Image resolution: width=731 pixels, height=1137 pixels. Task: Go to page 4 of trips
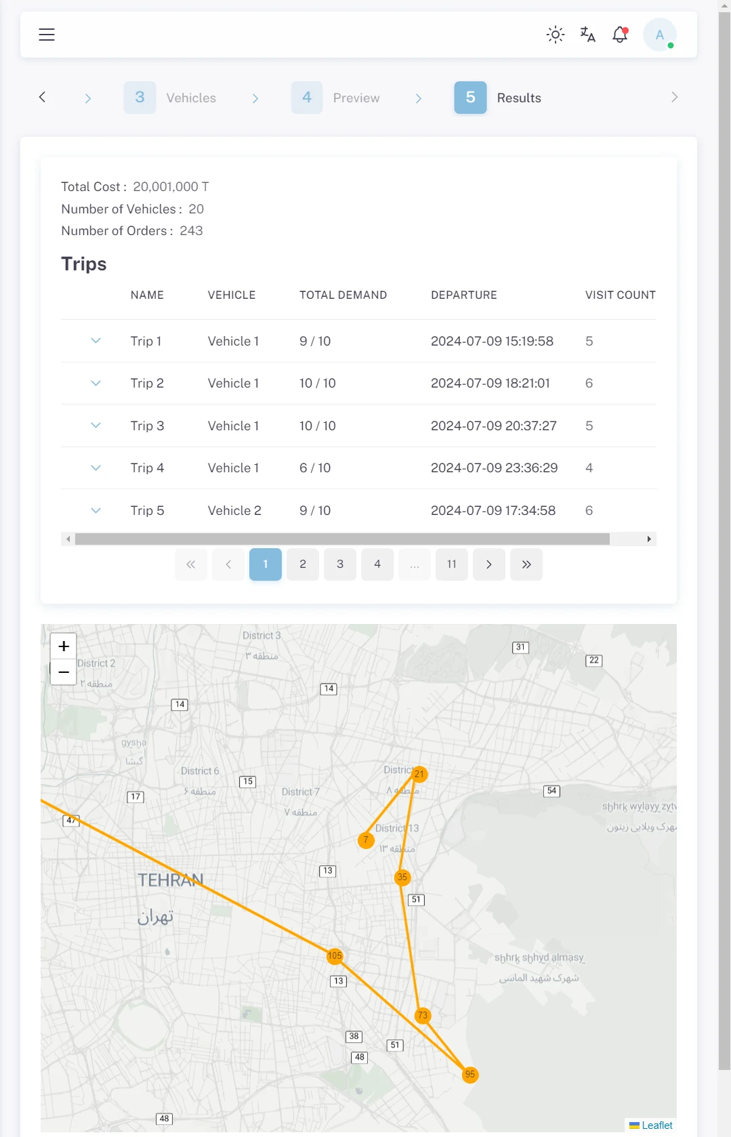coord(377,564)
